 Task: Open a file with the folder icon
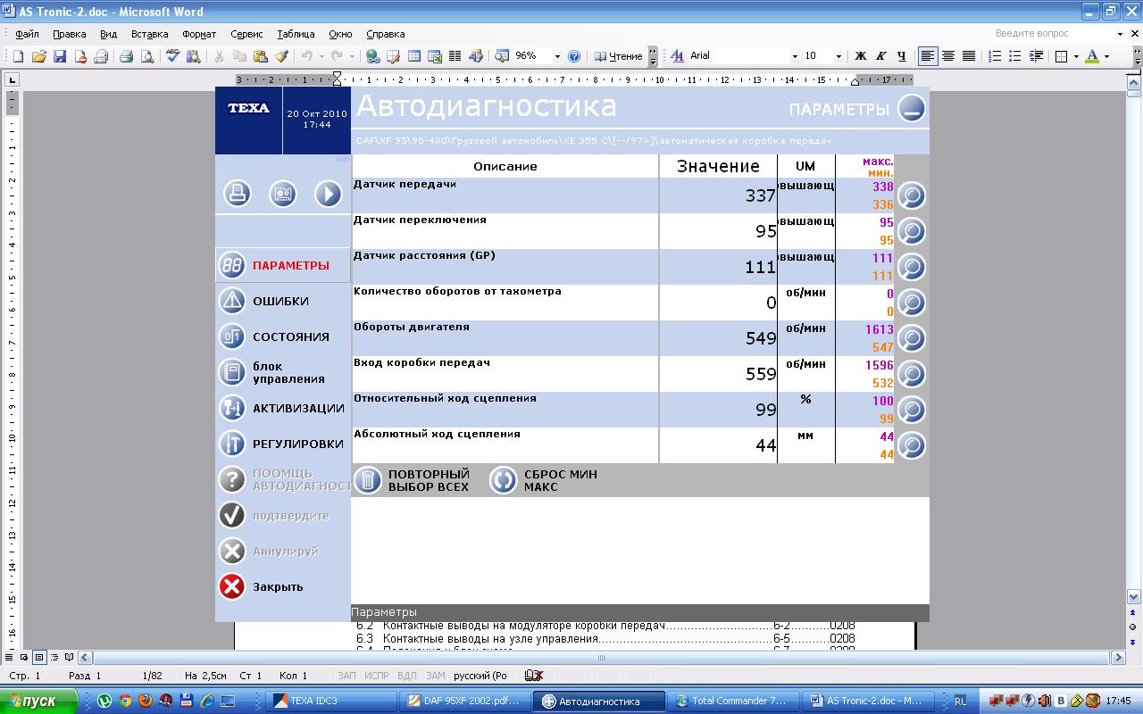tap(38, 56)
